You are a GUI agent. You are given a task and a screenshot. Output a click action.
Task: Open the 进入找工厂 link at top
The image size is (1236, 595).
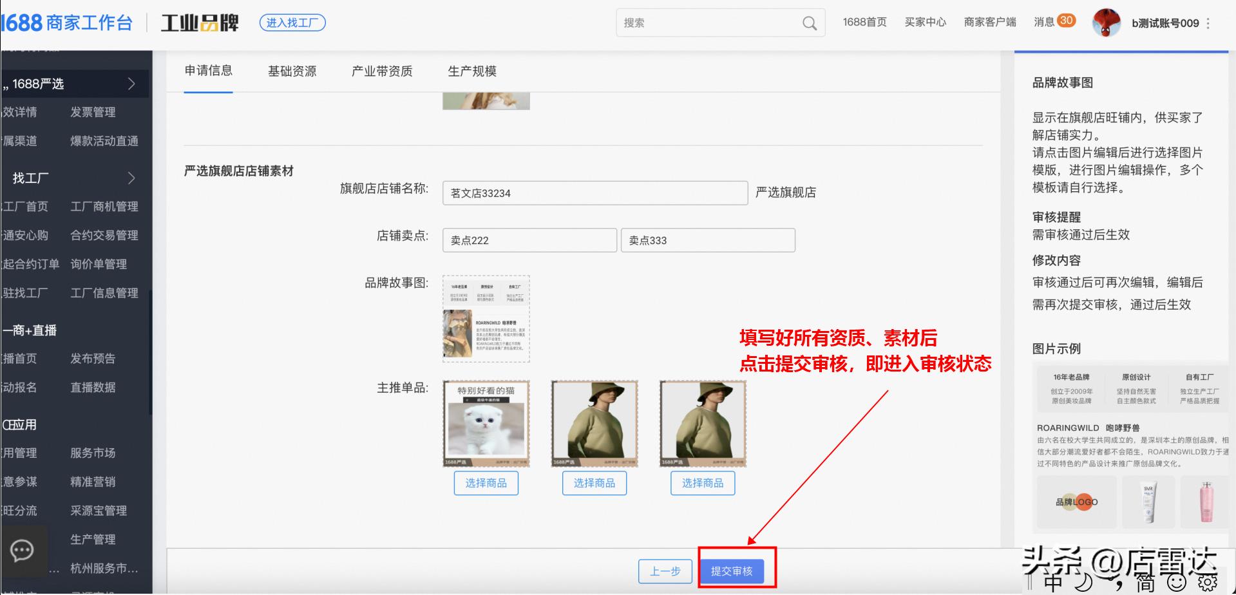point(292,23)
